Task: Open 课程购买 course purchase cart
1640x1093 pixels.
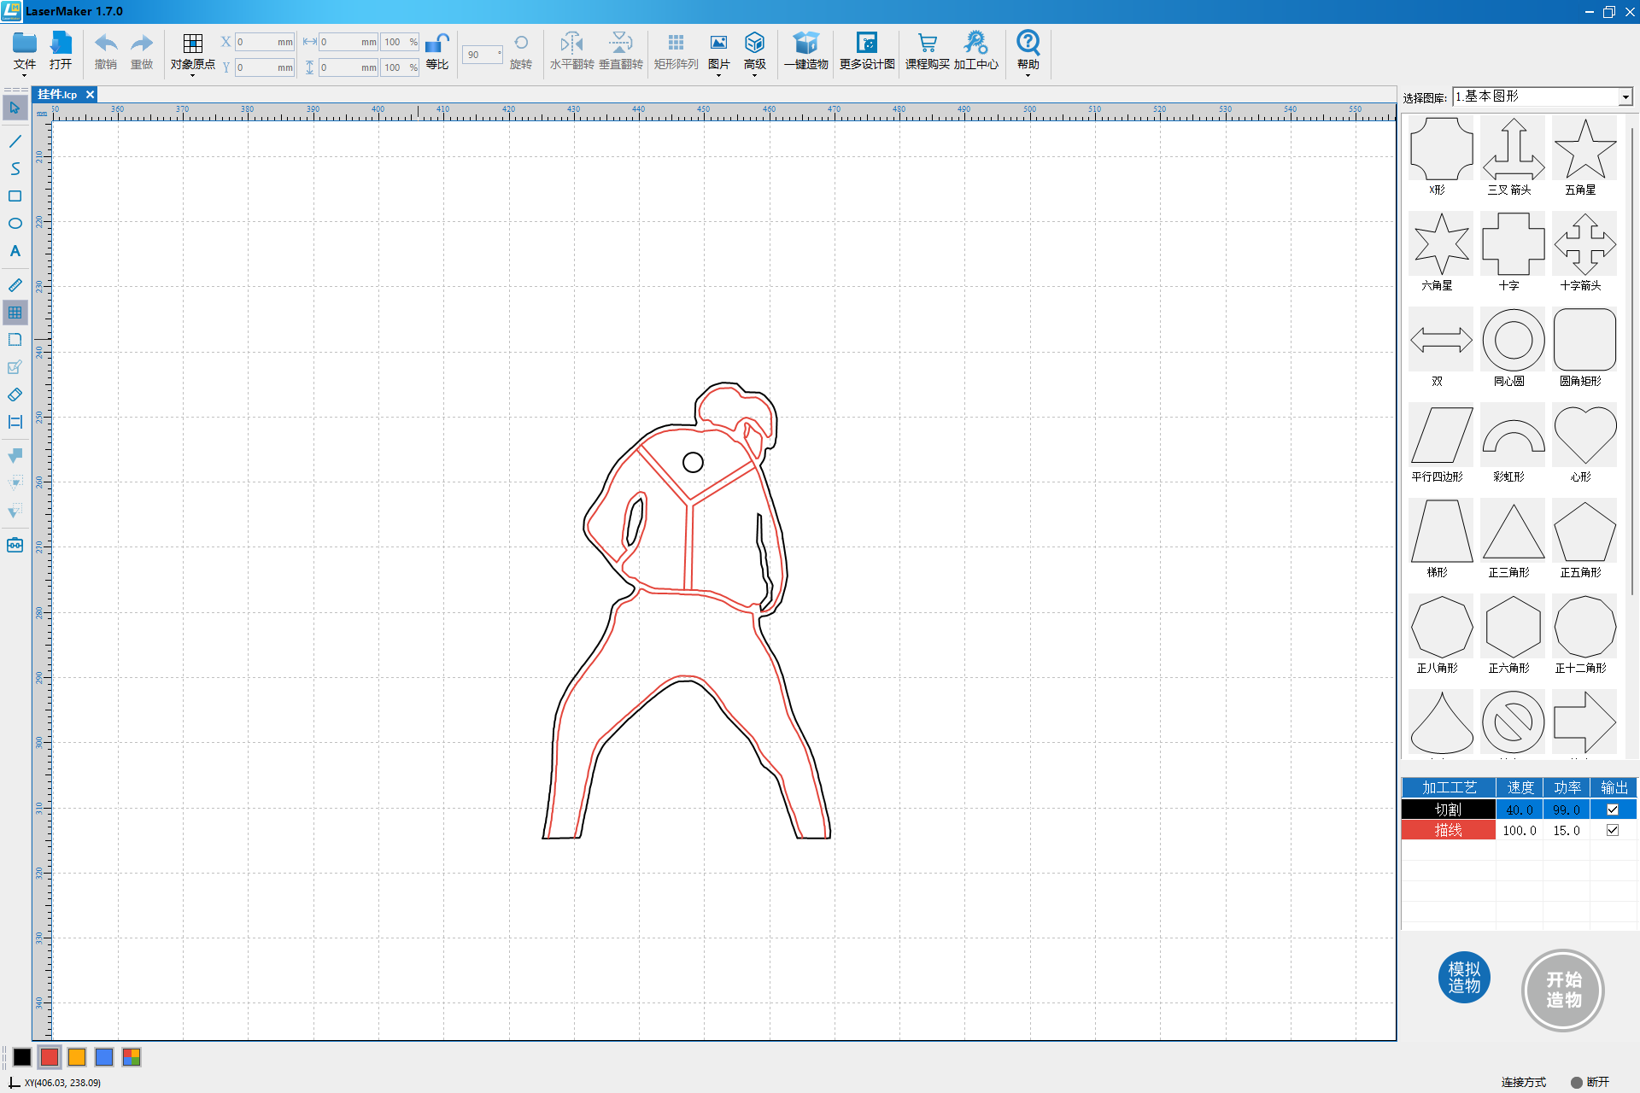Action: (x=928, y=51)
